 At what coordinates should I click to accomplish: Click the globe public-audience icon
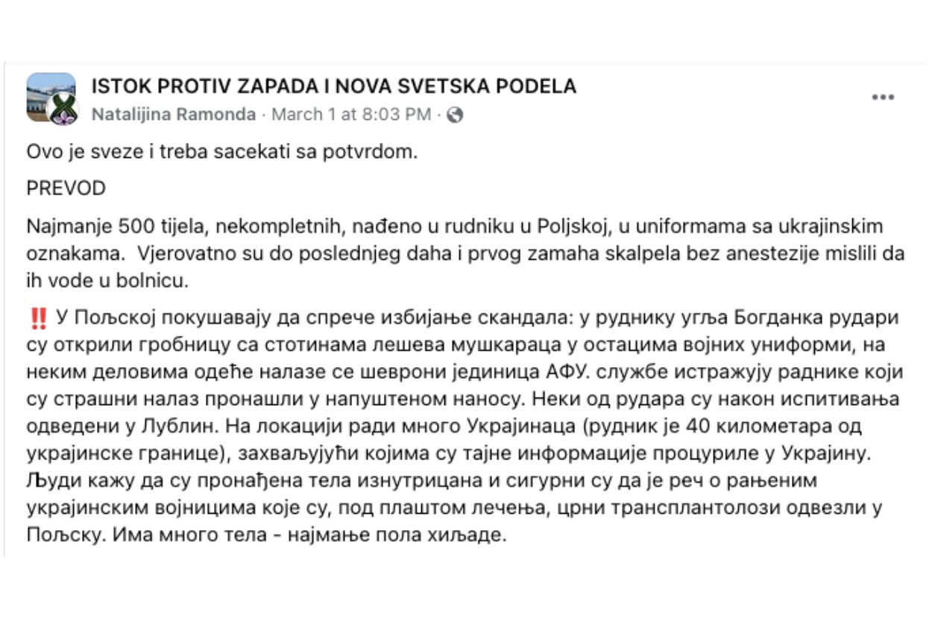[455, 115]
